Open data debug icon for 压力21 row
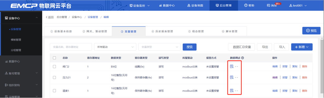The image size is (324, 98). [x=232, y=77]
